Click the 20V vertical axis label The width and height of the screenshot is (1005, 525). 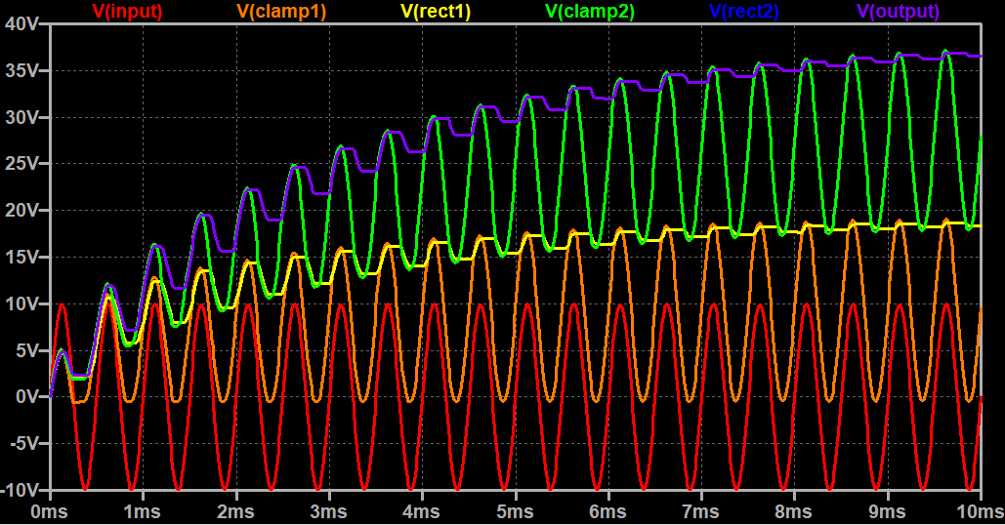click(x=23, y=211)
